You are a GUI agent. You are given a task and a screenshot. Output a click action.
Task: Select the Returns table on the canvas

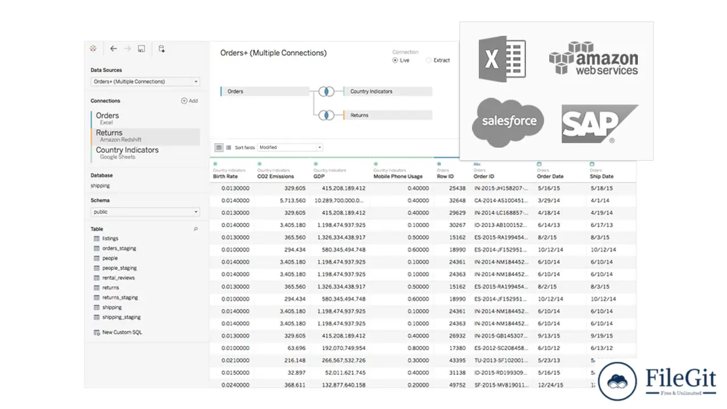(x=388, y=115)
